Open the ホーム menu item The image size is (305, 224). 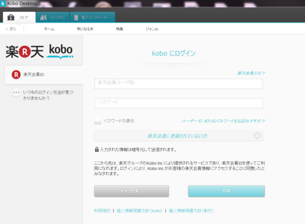point(49,29)
